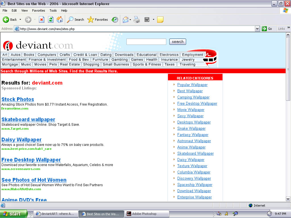Click the www.Target.com green URL
Screen dimensions: 291x218
point(15,129)
